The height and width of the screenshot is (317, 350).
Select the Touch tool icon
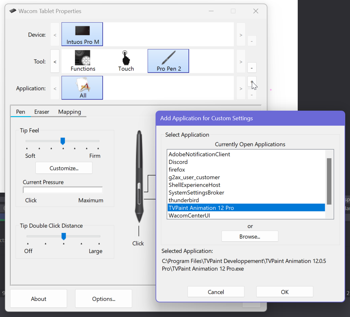point(126,61)
